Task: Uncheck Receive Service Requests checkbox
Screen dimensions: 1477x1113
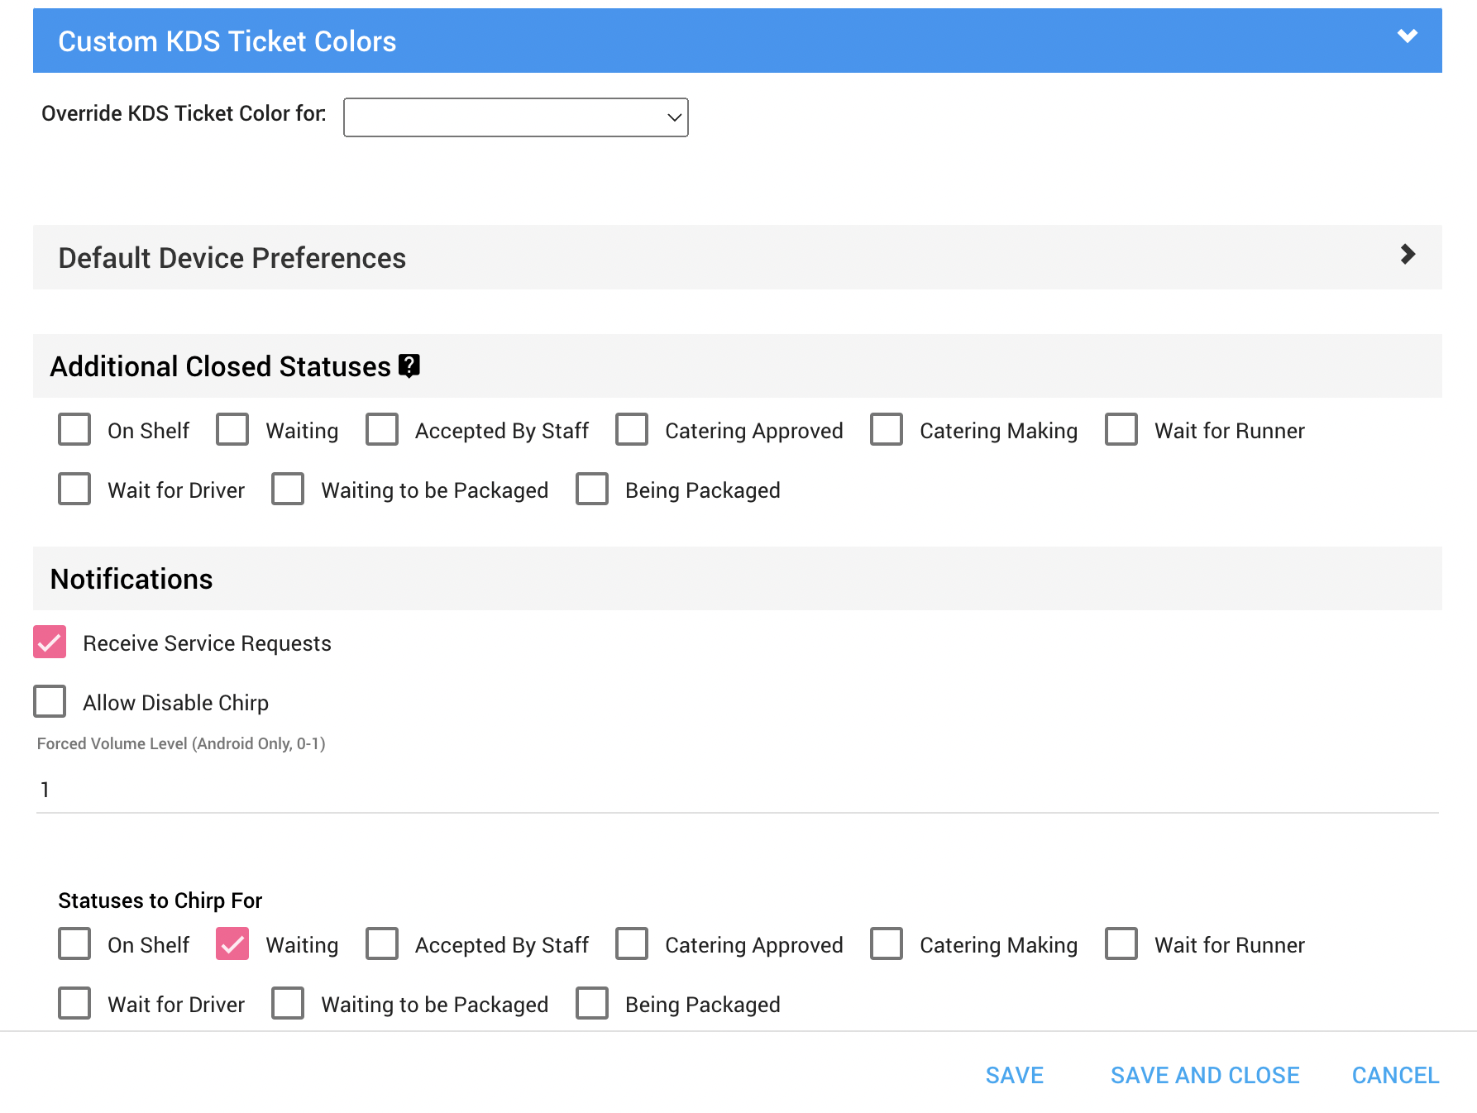Action: (50, 642)
